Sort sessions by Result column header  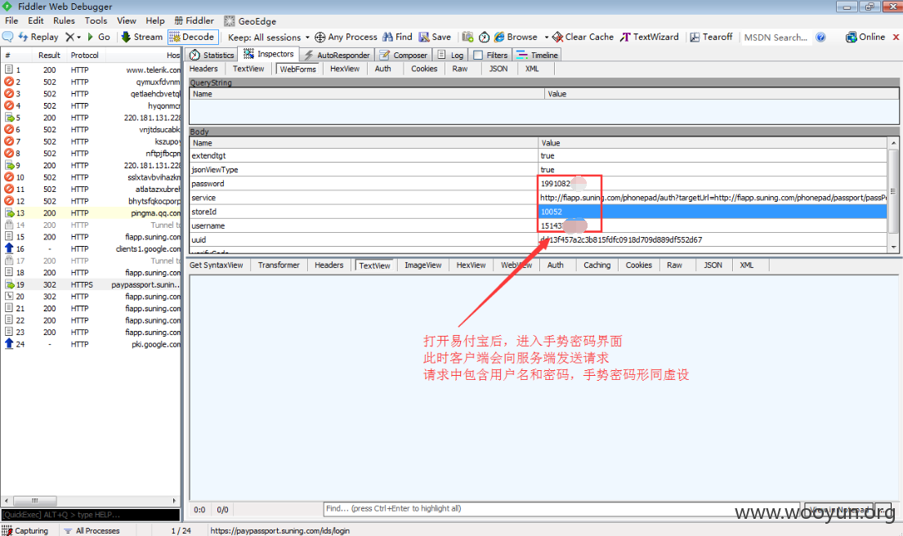click(49, 56)
